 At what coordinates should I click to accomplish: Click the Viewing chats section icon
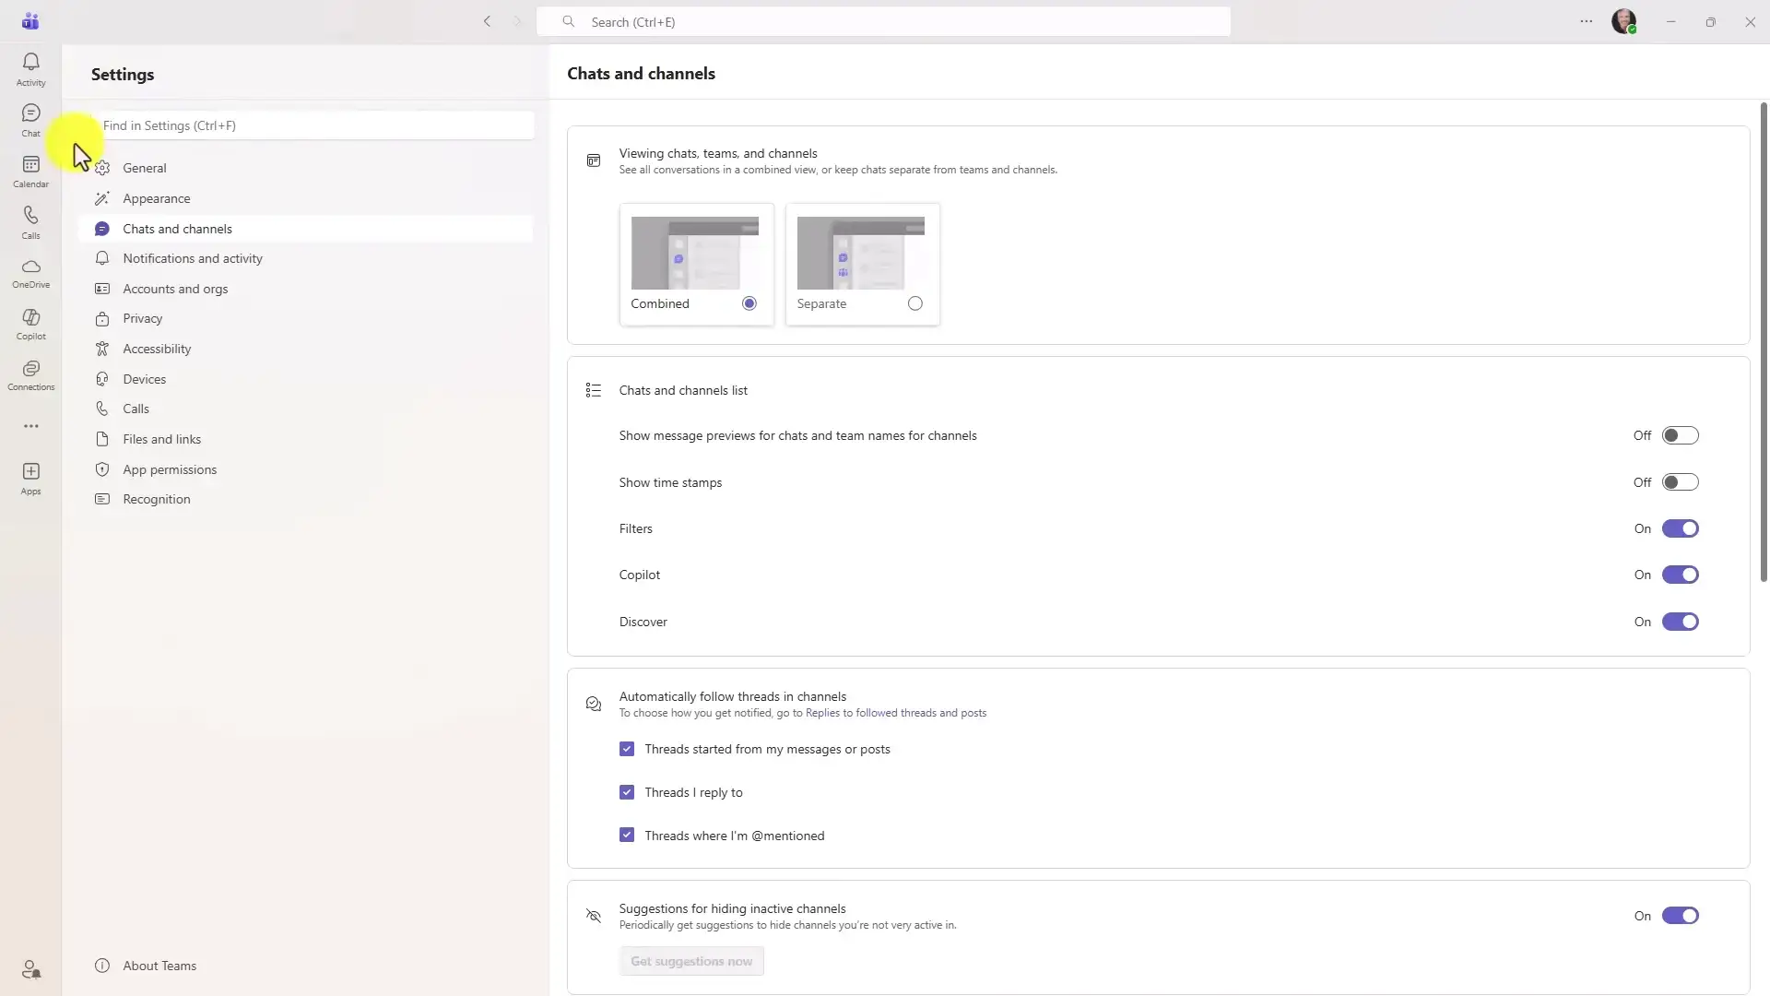click(594, 161)
